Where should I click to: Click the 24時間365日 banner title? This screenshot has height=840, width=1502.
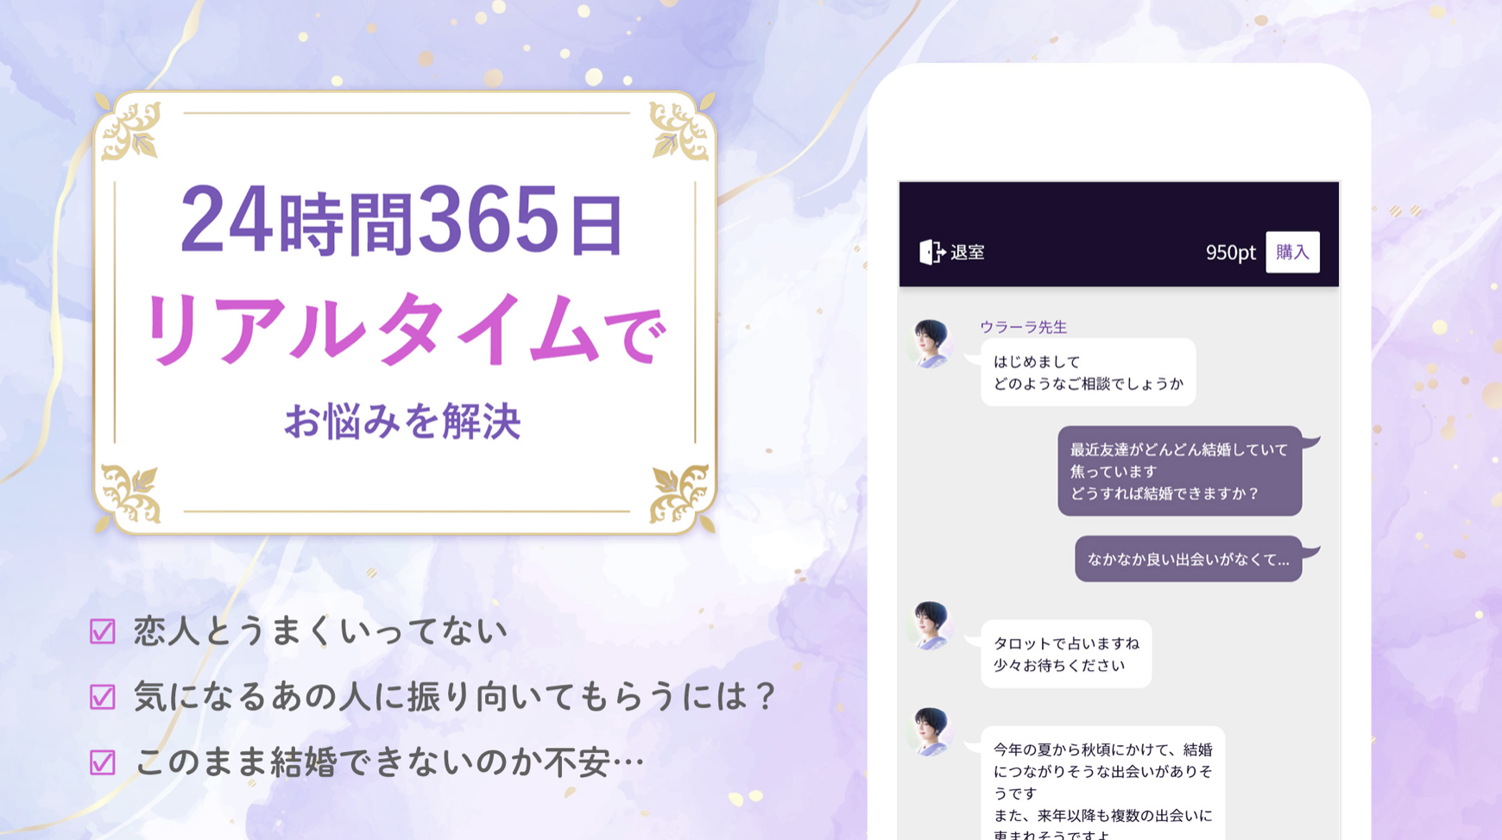point(401,222)
